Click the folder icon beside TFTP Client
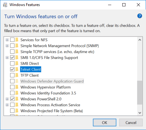 point(17,75)
